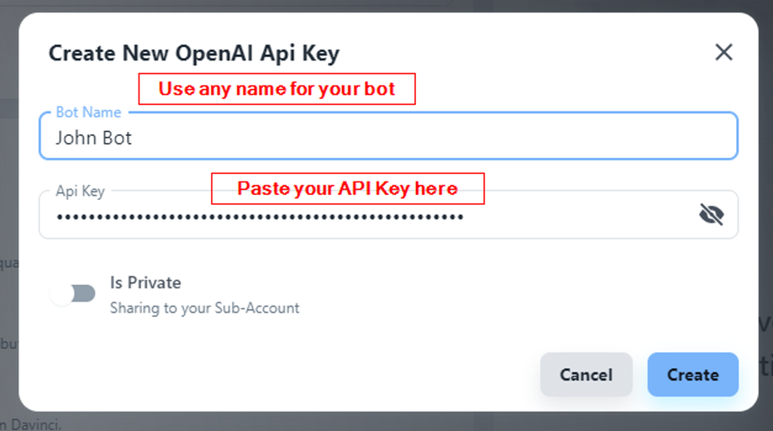Click the red "Use any name for your bot" note
Screen dimensions: 773x431
pyautogui.click(x=276, y=89)
